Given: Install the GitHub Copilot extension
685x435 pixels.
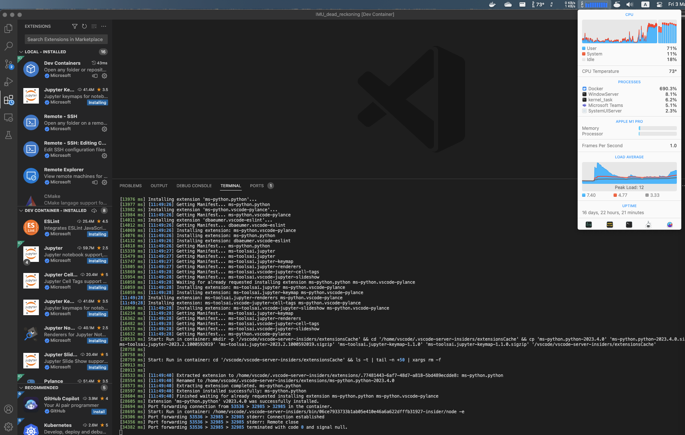Looking at the screenshot, I should (x=99, y=412).
